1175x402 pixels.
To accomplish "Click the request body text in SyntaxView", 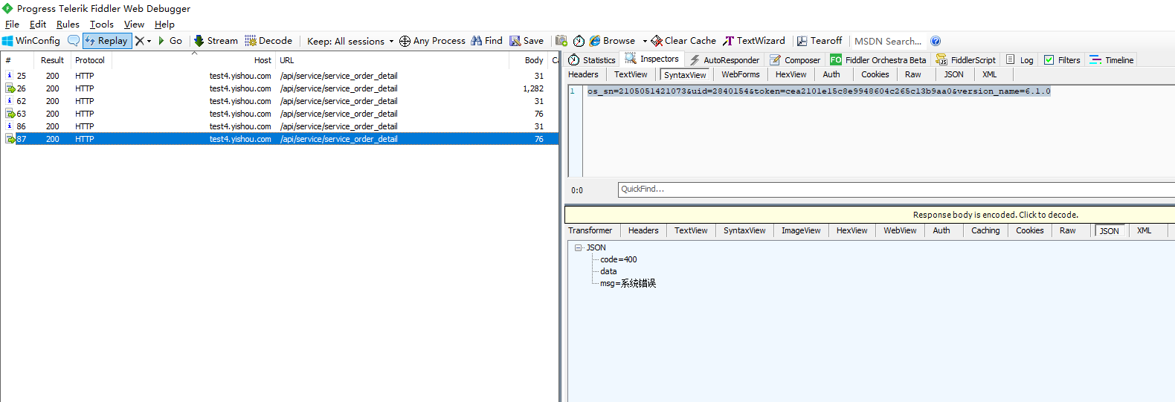I will (x=819, y=91).
